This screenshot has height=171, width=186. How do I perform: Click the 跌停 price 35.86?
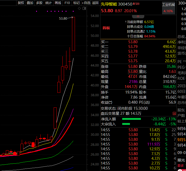tap(171, 67)
